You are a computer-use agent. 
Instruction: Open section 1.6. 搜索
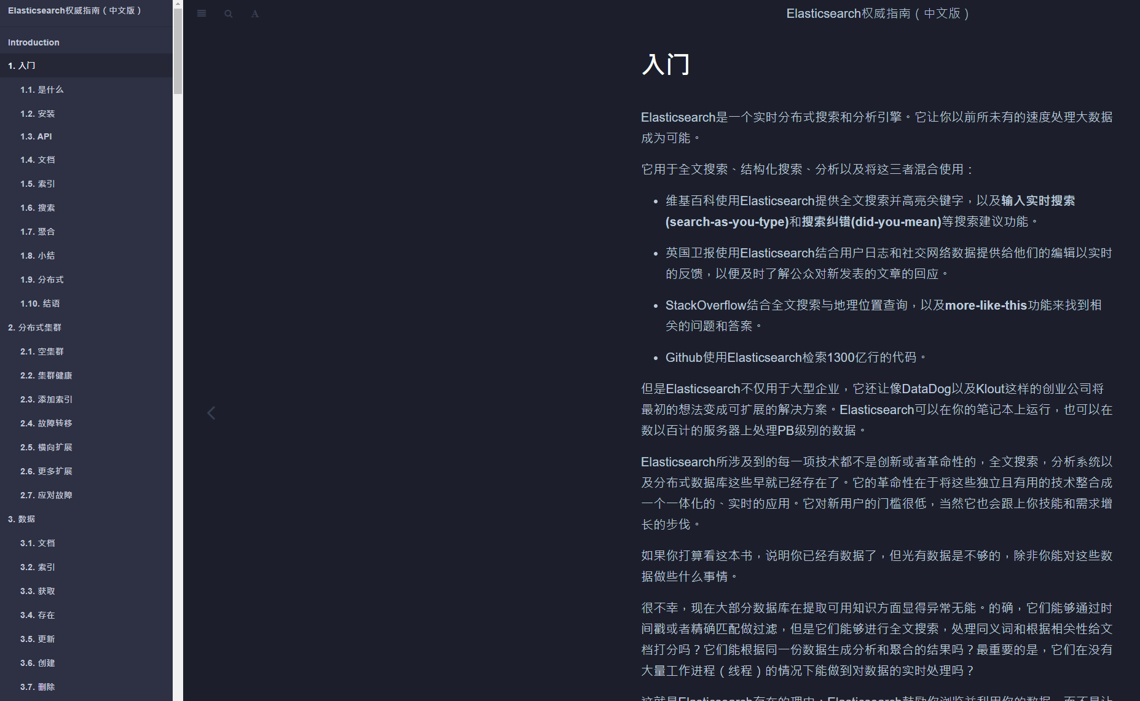coord(86,208)
